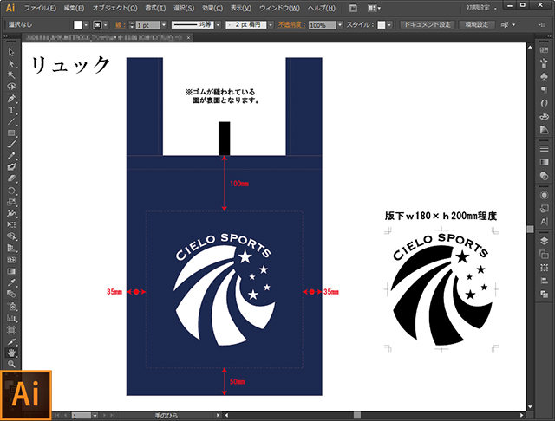The image size is (555, 421).
Task: Click the fill color swatch
Action: pyautogui.click(x=78, y=25)
